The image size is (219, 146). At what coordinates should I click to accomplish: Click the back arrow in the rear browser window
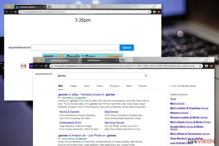coord(7,12)
